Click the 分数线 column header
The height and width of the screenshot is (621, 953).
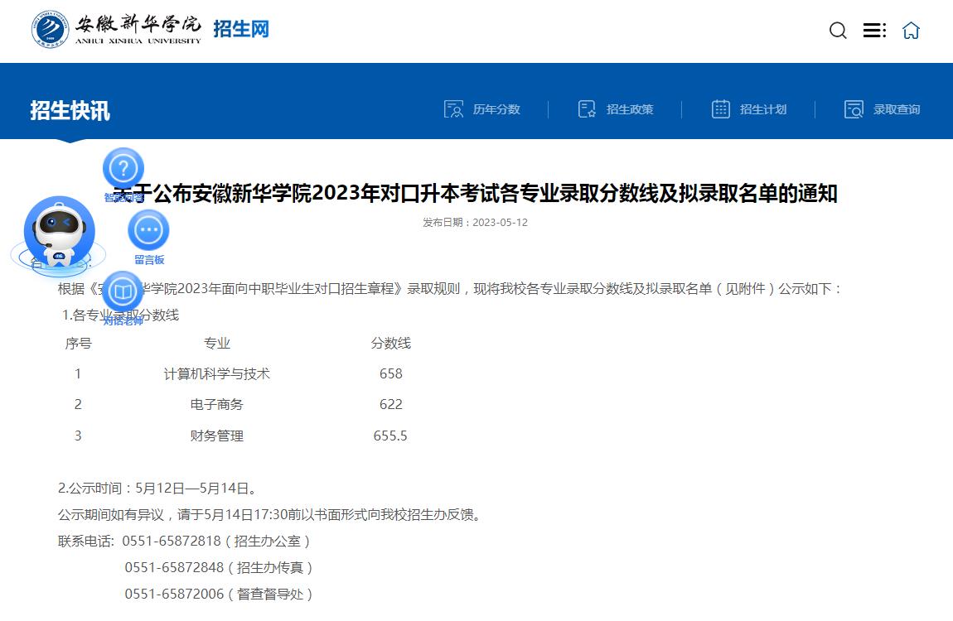point(391,344)
